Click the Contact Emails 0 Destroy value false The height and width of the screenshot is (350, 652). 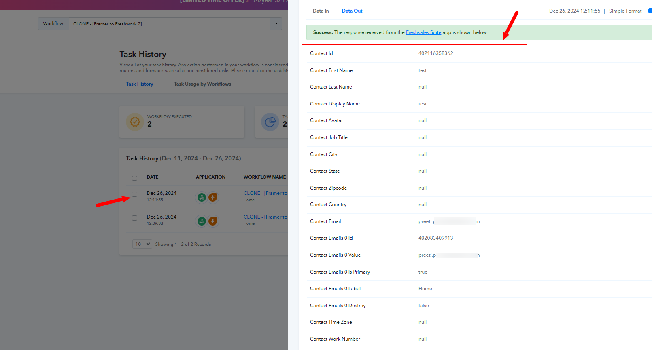point(424,306)
